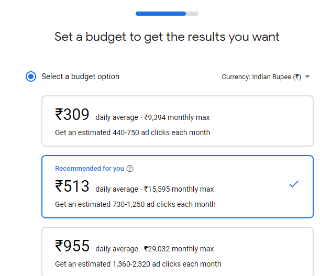Click the ₹29,032 monthly max text

179,249
